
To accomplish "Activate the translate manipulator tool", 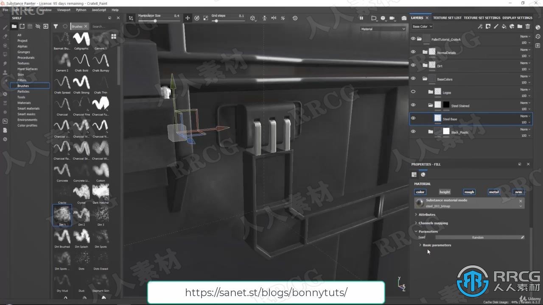I will tap(188, 18).
